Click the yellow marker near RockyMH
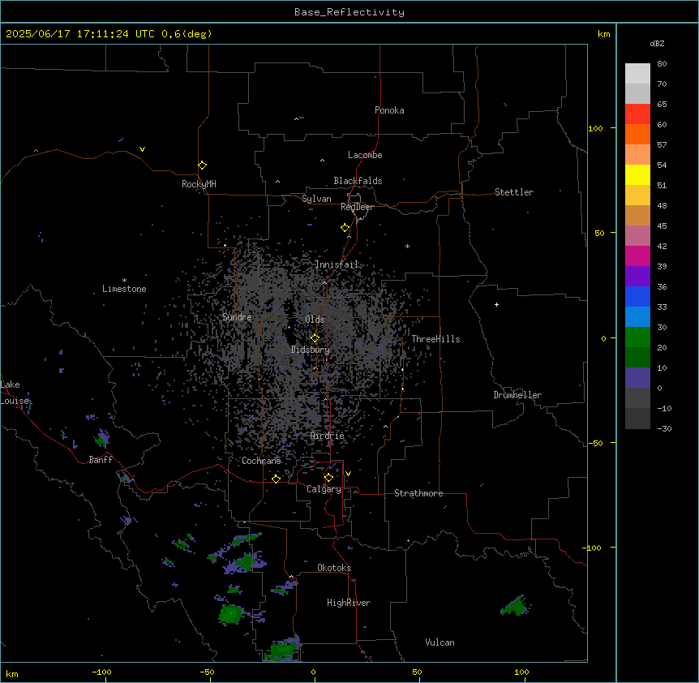Image resolution: width=699 pixels, height=683 pixels. point(203,165)
